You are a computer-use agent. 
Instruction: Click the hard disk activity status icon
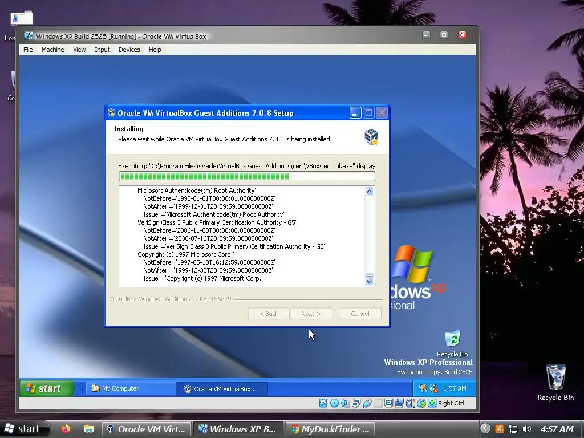click(x=323, y=403)
